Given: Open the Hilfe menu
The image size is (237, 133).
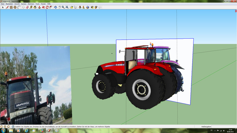Looking at the screenshot, I should coord(49,4).
